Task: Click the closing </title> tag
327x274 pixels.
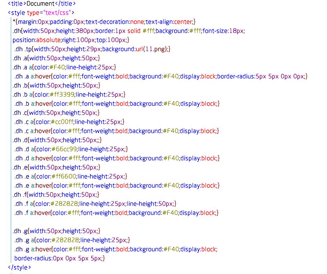Action: pyautogui.click(x=65, y=3)
